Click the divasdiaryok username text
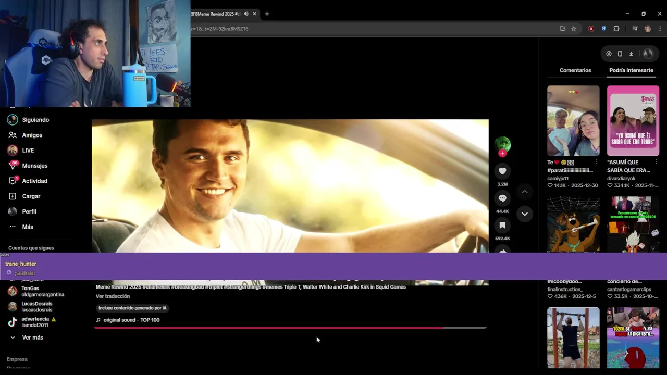Screen dimensions: 667x375 pyautogui.click(x=621, y=179)
